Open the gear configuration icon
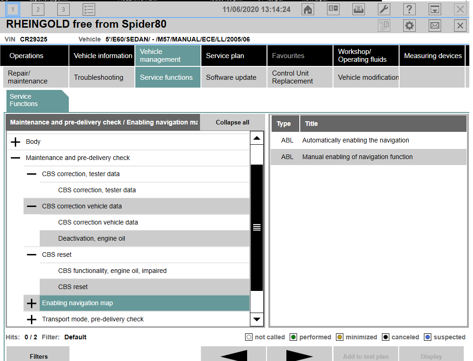This screenshot has width=473, height=361. pyautogui.click(x=409, y=26)
